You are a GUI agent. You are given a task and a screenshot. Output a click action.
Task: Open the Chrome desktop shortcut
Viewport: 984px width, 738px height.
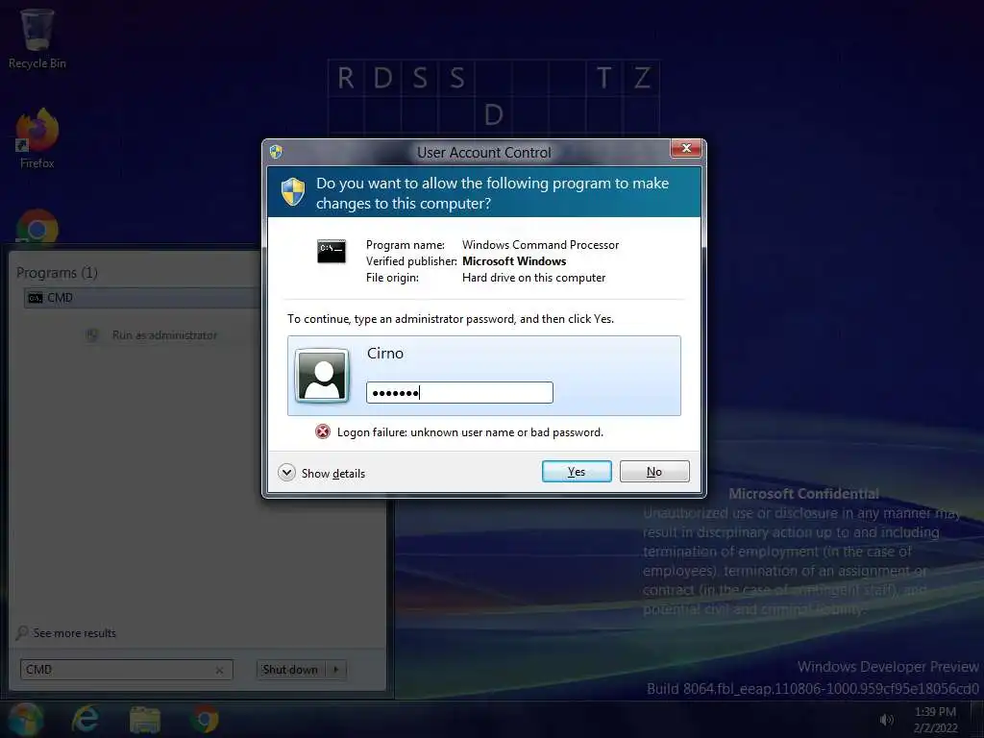click(37, 227)
